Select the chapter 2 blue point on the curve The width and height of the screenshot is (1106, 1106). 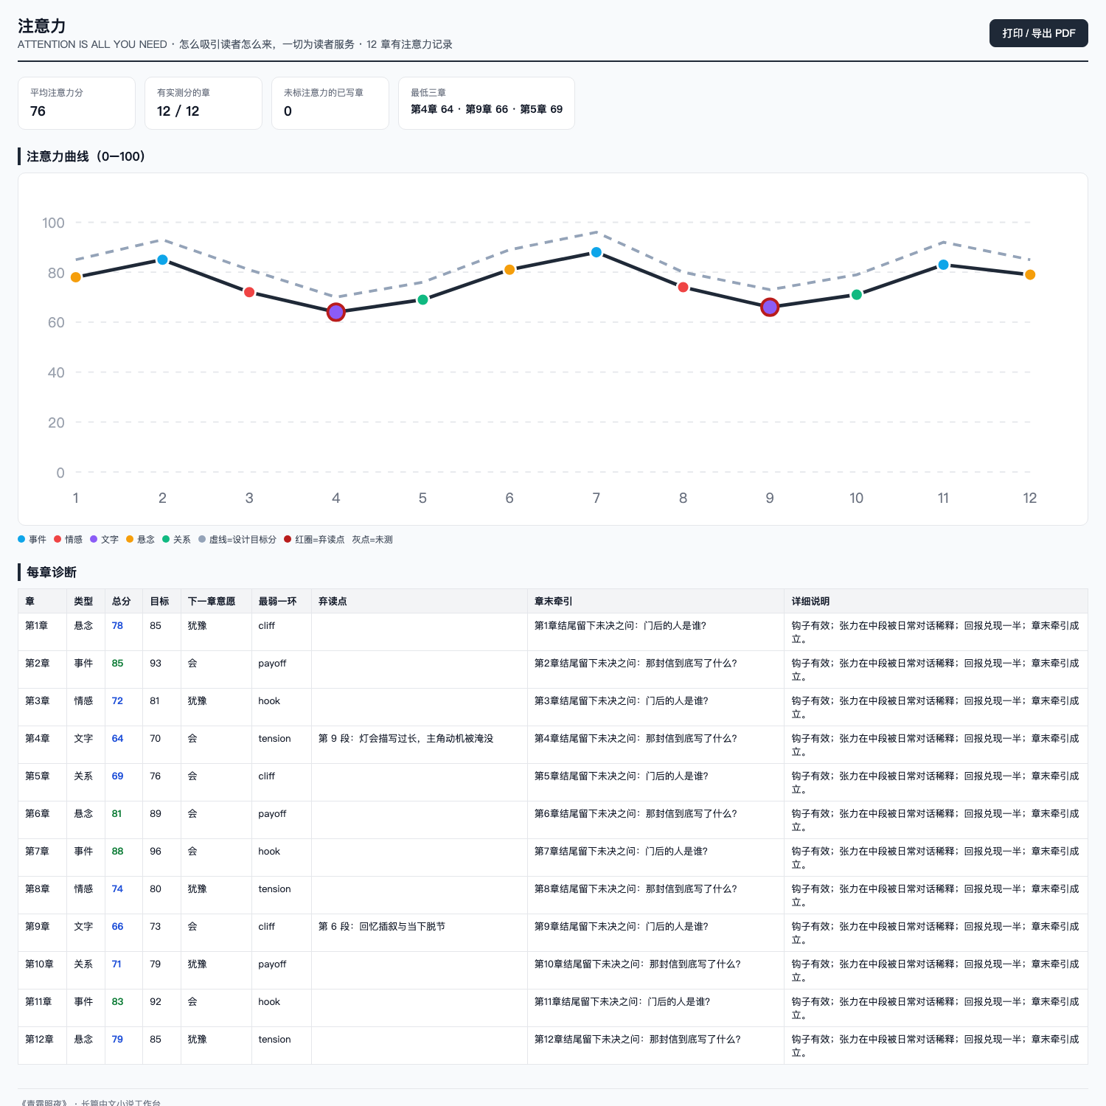tap(163, 260)
